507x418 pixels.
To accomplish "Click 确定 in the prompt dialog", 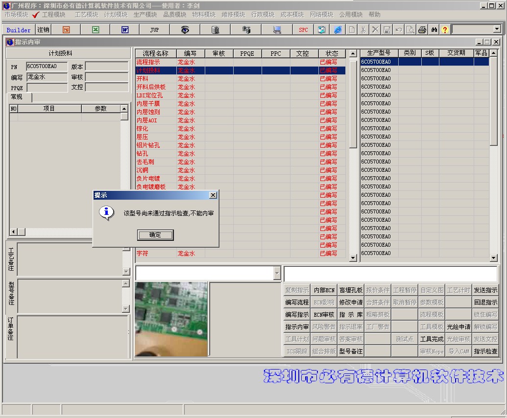I will coord(155,235).
